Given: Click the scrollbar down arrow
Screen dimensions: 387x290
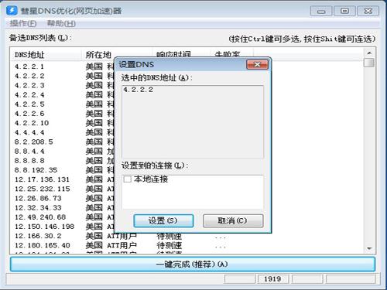Looking at the screenshot, I should coord(369,248).
